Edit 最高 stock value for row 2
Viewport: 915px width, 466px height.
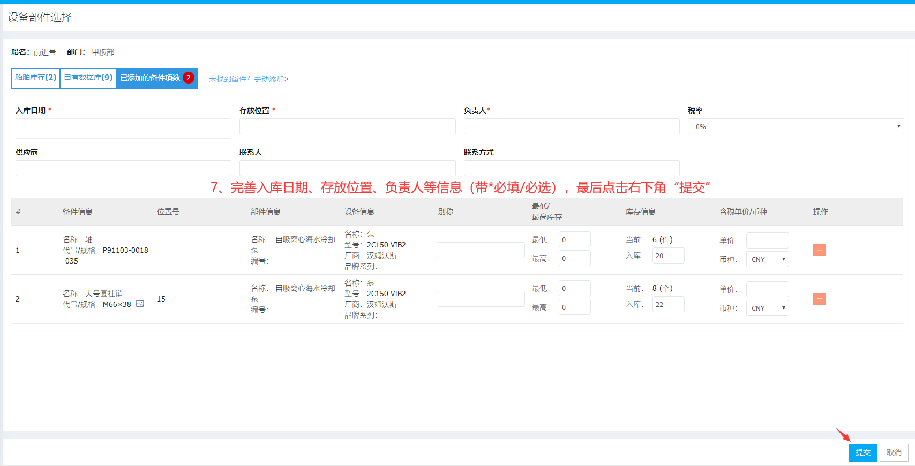(574, 307)
